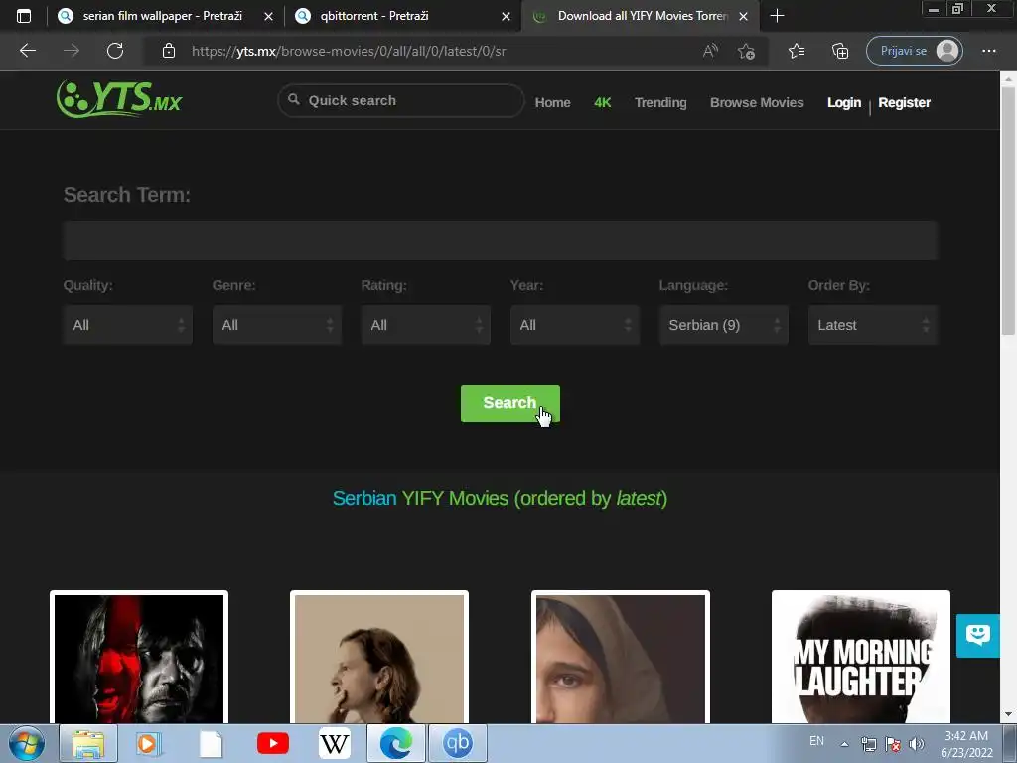Image resolution: width=1017 pixels, height=763 pixels.
Task: Go back with the browser back arrow
Action: [27, 51]
